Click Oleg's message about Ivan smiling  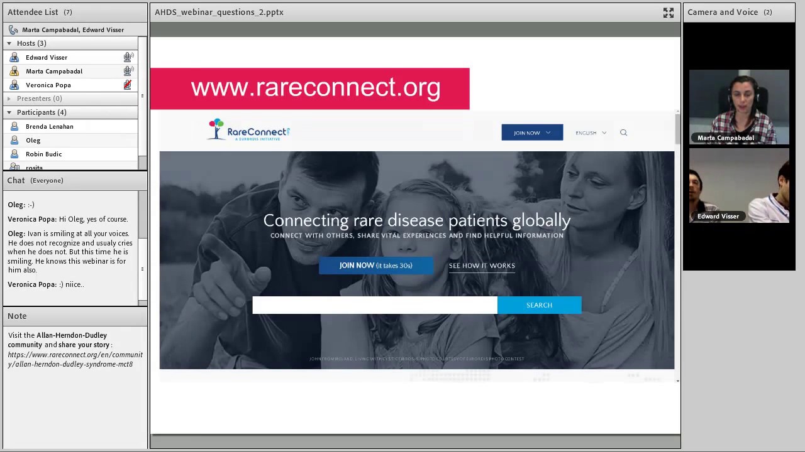coord(70,252)
